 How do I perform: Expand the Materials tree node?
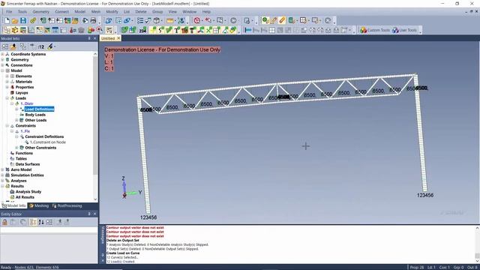click(x=7, y=82)
